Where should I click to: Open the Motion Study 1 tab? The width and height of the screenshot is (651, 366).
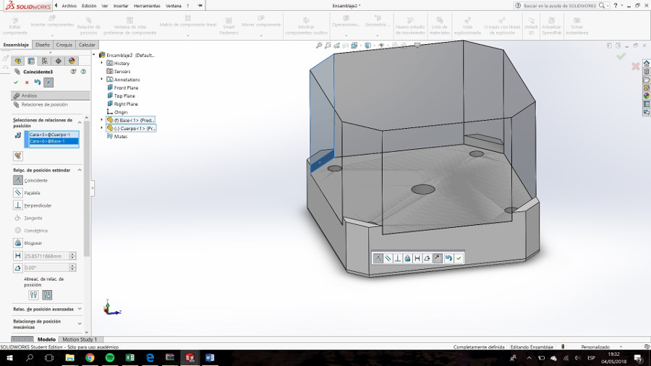[x=80, y=339]
